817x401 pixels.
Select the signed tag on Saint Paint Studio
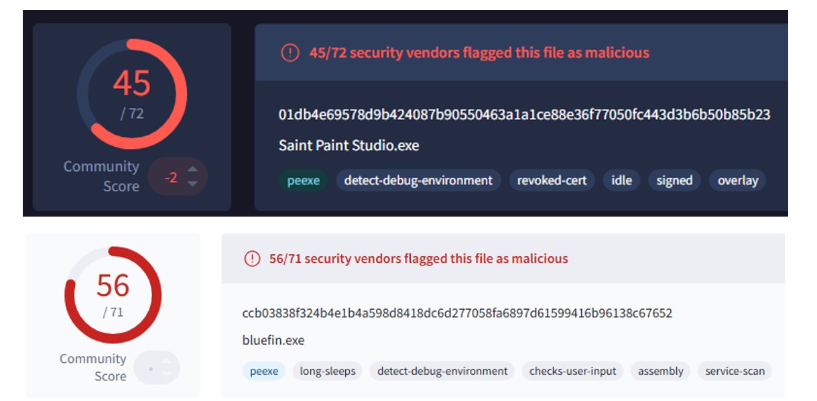[674, 180]
